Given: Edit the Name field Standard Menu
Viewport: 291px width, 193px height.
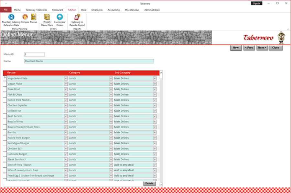Looking at the screenshot, I should coord(89,61).
